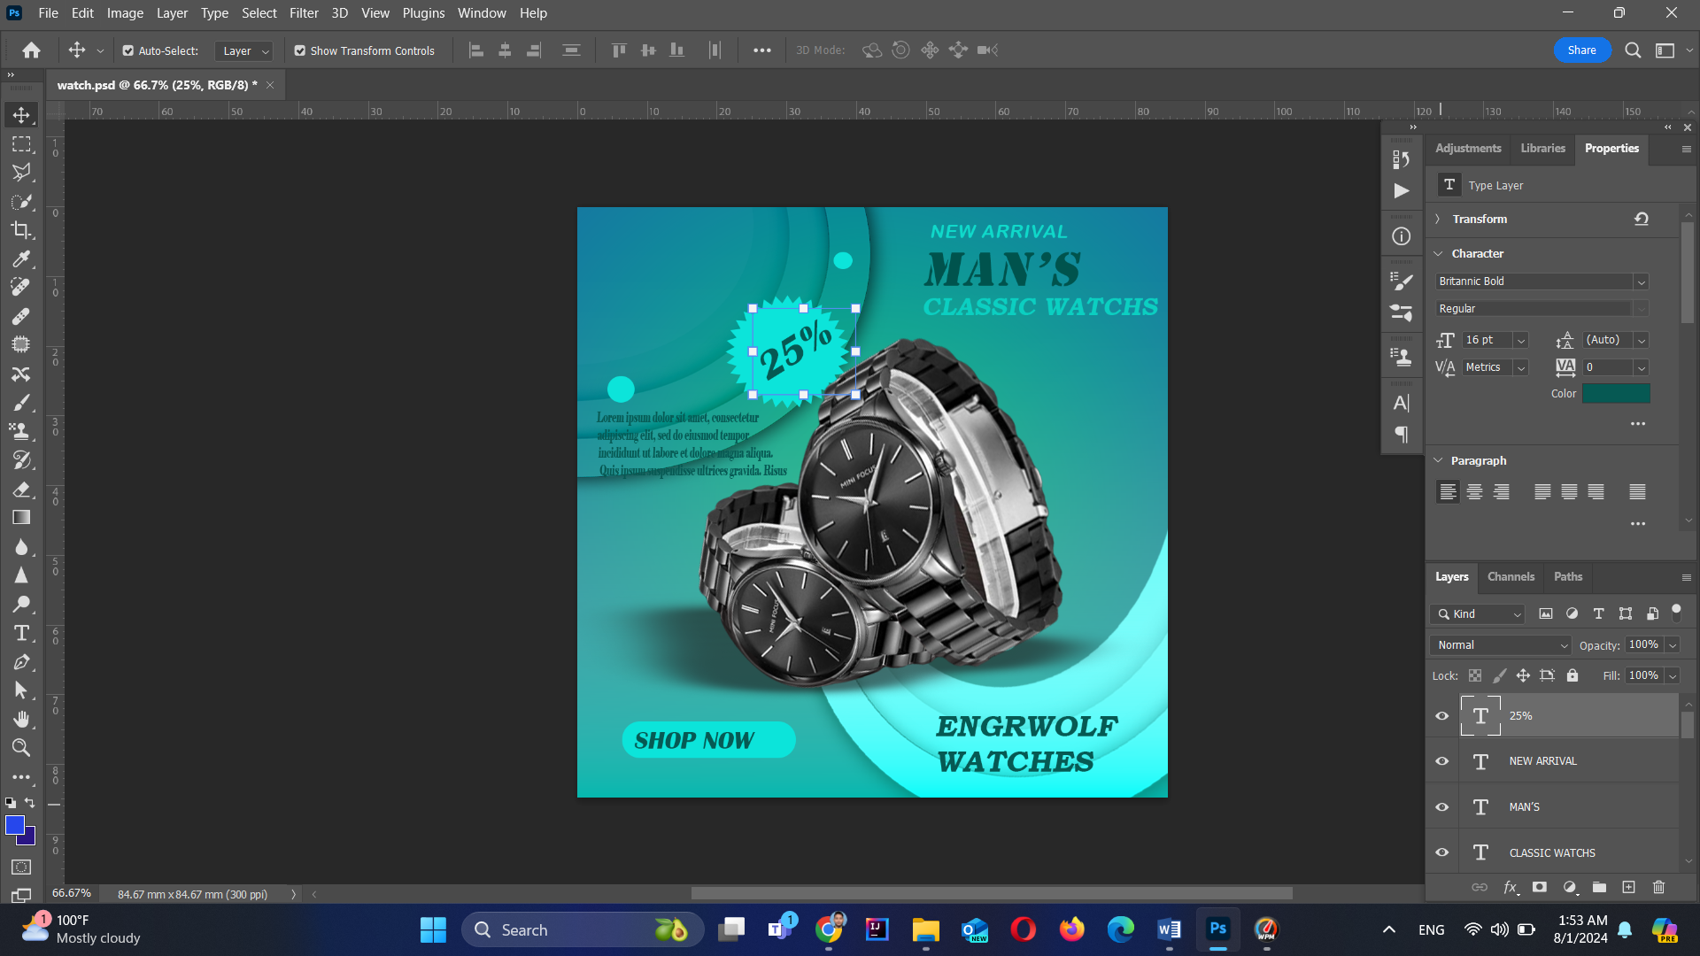Open the Metrics kerning dropdown

click(1521, 367)
